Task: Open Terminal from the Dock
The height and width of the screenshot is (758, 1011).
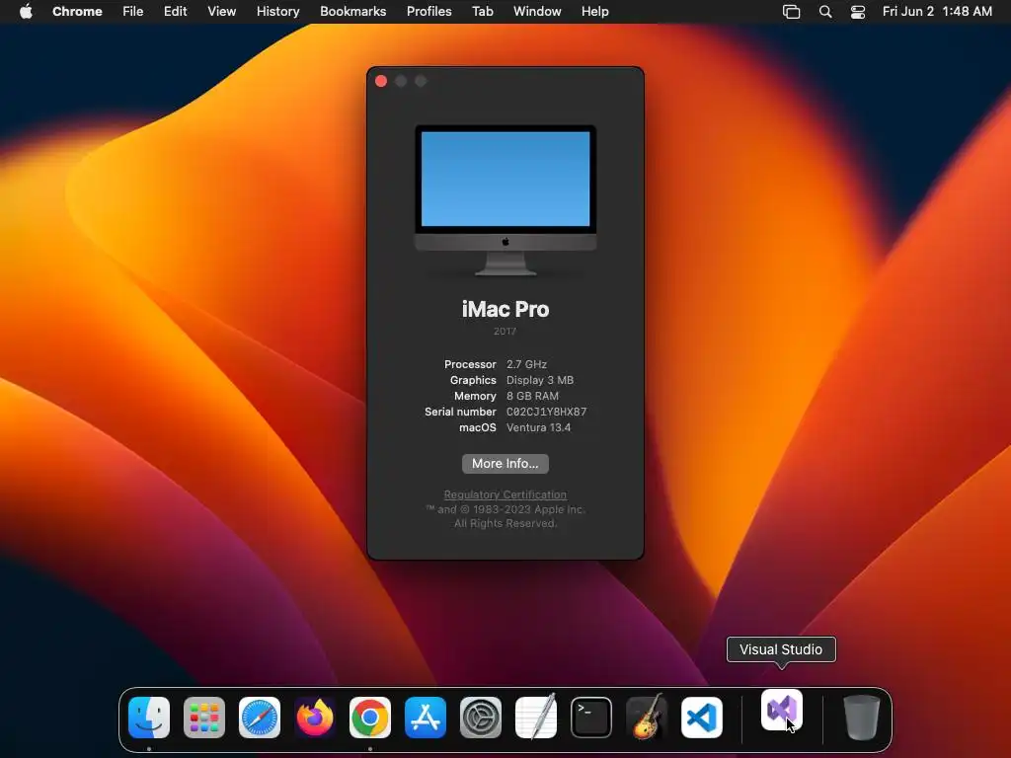Action: (x=591, y=718)
